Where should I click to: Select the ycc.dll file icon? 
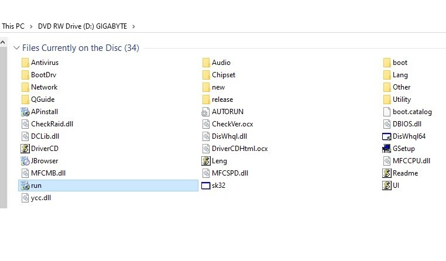[x=25, y=198]
